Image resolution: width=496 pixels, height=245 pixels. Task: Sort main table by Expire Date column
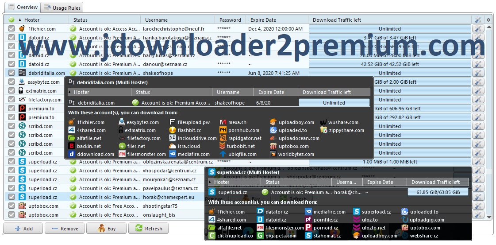277,20
